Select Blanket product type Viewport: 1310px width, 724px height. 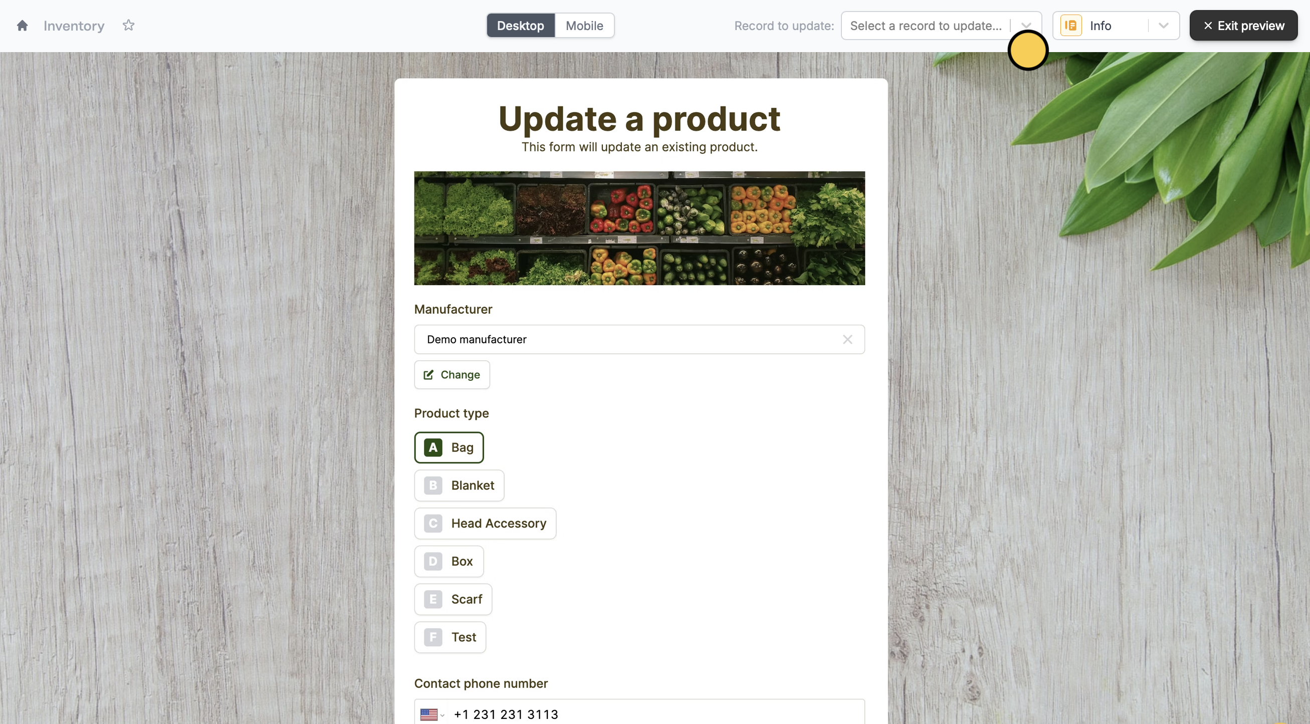point(459,486)
